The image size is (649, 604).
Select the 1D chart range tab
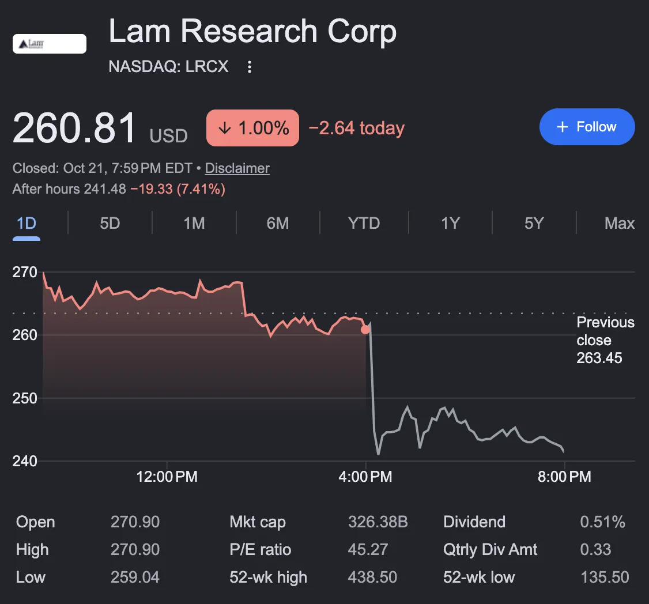coord(27,224)
